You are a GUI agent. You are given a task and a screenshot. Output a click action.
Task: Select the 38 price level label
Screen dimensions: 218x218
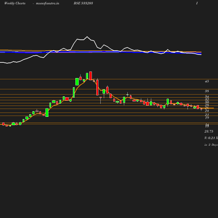[207, 91]
